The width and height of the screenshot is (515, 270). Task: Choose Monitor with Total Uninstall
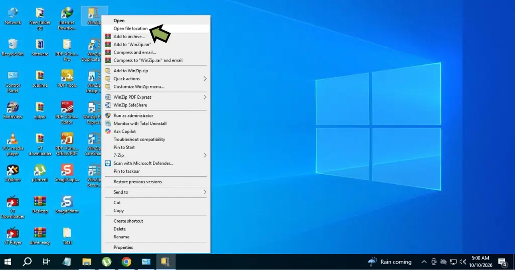coord(156,123)
